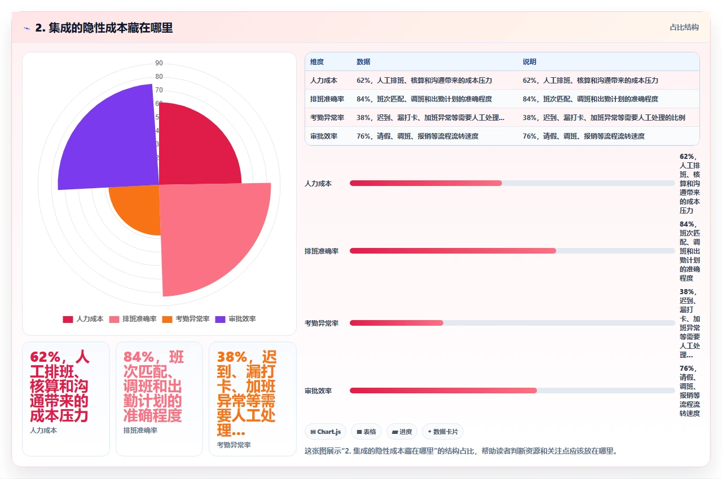
Task: Click the 考勤异常率 progress bar
Action: [512, 323]
